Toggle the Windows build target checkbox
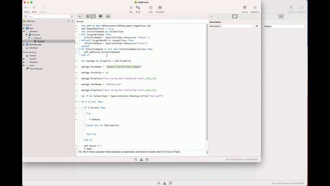The width and height of the screenshot is (330, 186). pyautogui.click(x=27, y=62)
